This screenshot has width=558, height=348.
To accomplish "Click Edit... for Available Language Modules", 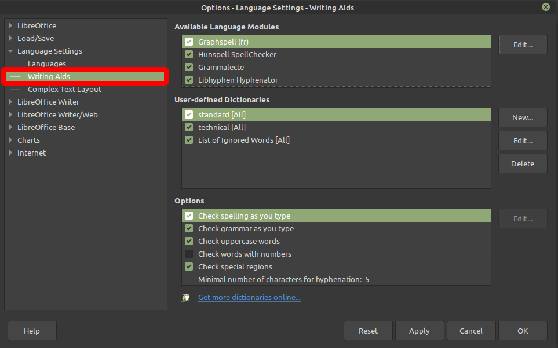I will click(x=522, y=45).
